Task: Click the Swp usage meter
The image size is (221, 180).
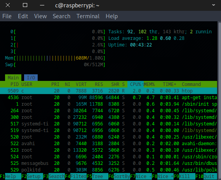Action: tap(55, 65)
